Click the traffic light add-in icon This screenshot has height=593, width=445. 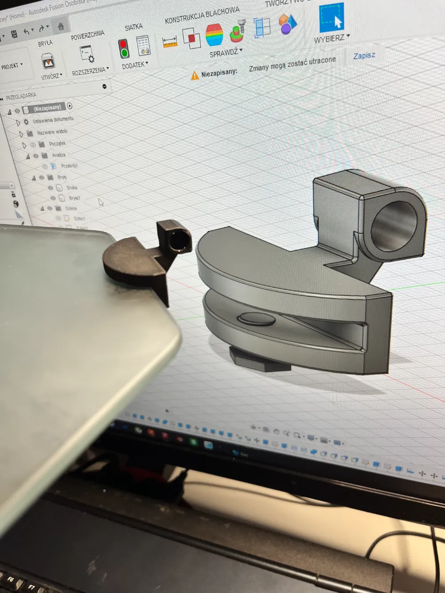click(123, 48)
